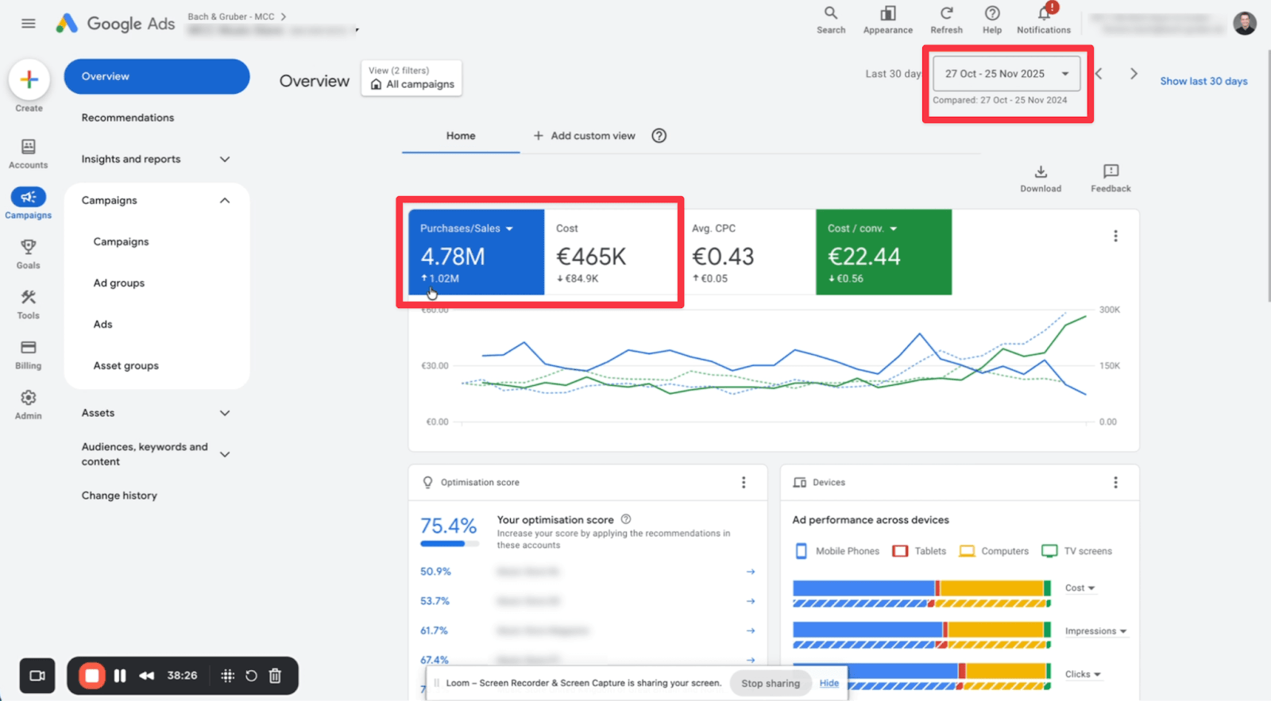The width and height of the screenshot is (1271, 701).
Task: Open arrow for 61.7% account row
Action: pyautogui.click(x=751, y=630)
